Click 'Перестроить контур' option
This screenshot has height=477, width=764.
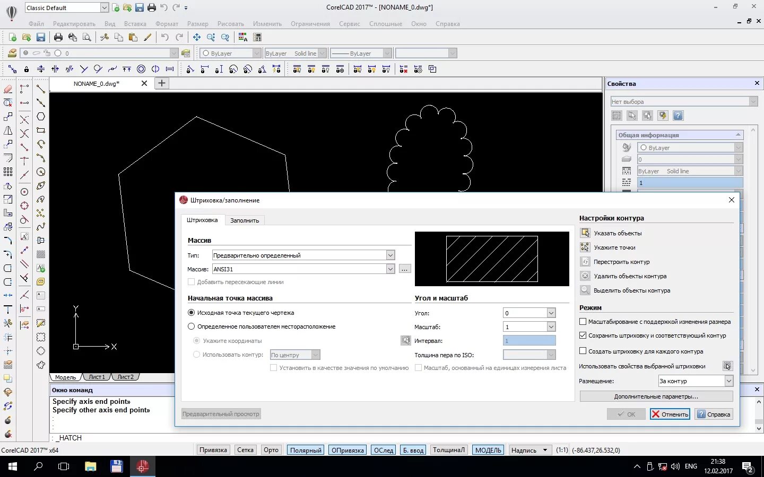point(621,261)
